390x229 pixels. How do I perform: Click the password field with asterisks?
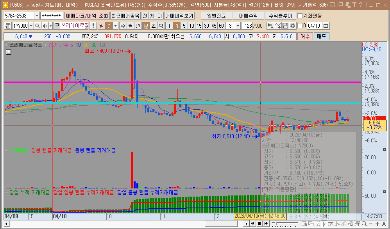coord(52,16)
